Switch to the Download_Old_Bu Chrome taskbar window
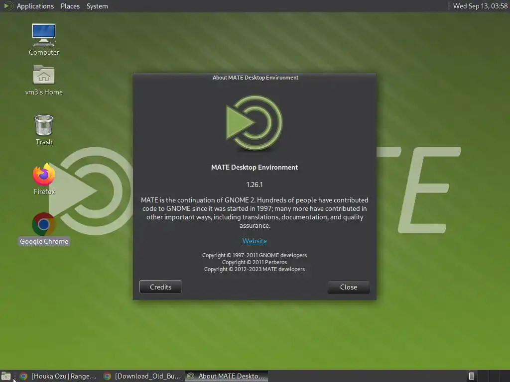510x382 pixels. [x=142, y=376]
